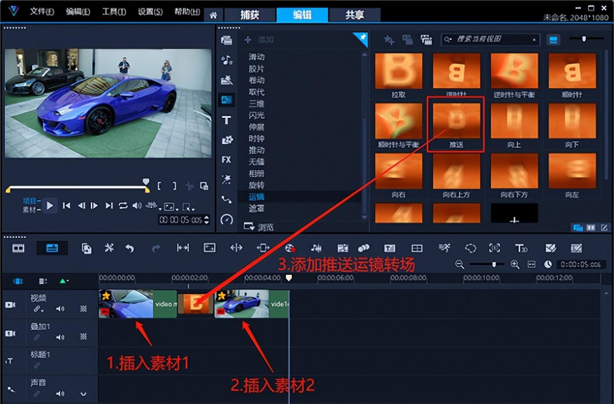Select the 旋转 transition category
Image resolution: width=614 pixels, height=404 pixels.
256,185
